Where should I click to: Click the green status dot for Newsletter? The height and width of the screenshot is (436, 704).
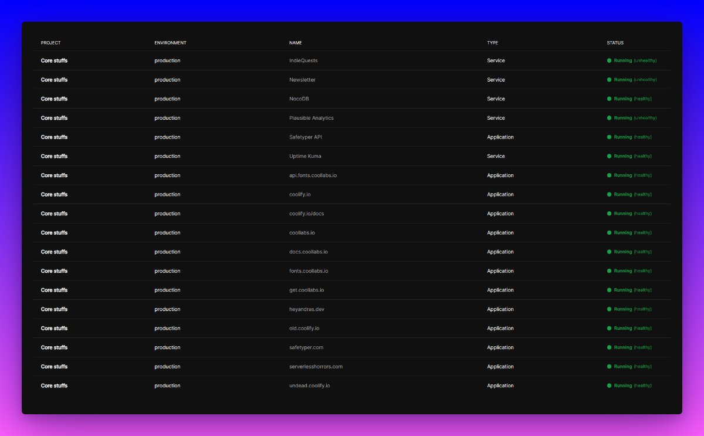click(609, 80)
